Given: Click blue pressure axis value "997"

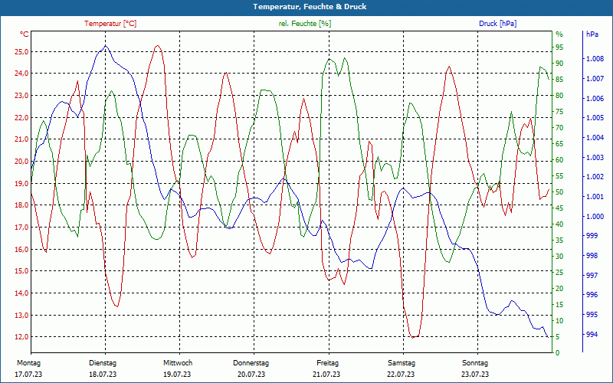Looking at the screenshot, I should click(x=592, y=276).
